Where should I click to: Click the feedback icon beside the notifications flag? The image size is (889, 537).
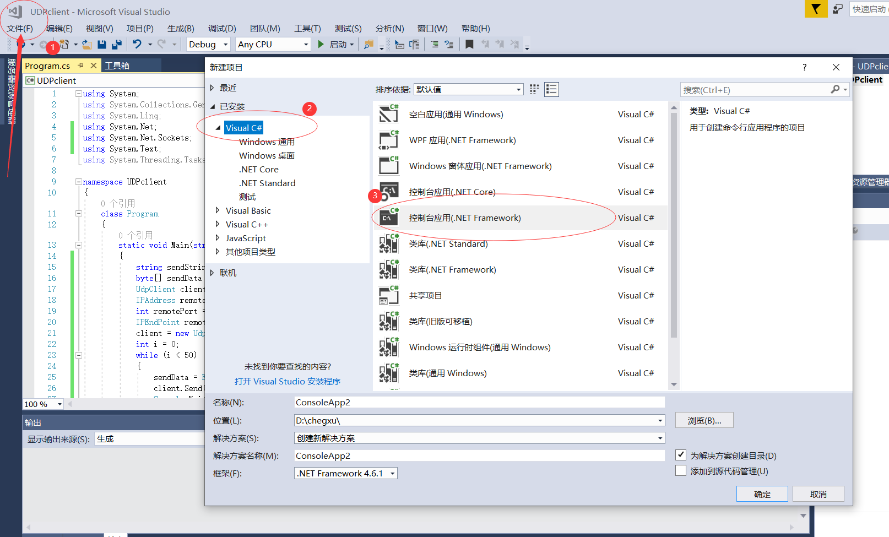pos(838,9)
